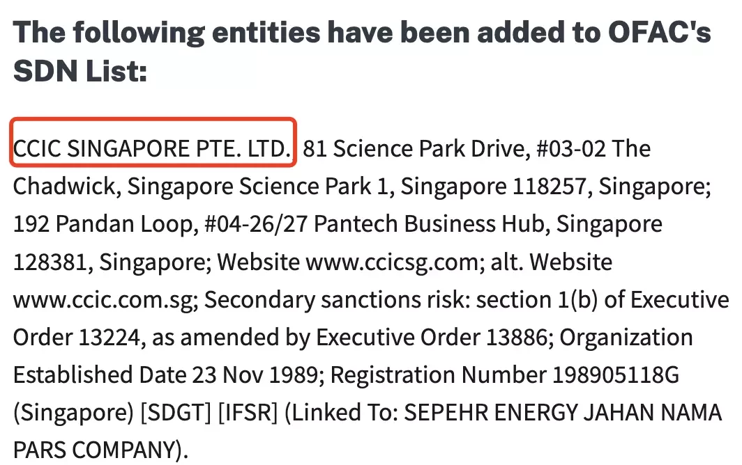The width and height of the screenshot is (742, 465).
Task: Click the word 'Chadwick' in the address
Action: 64,186
